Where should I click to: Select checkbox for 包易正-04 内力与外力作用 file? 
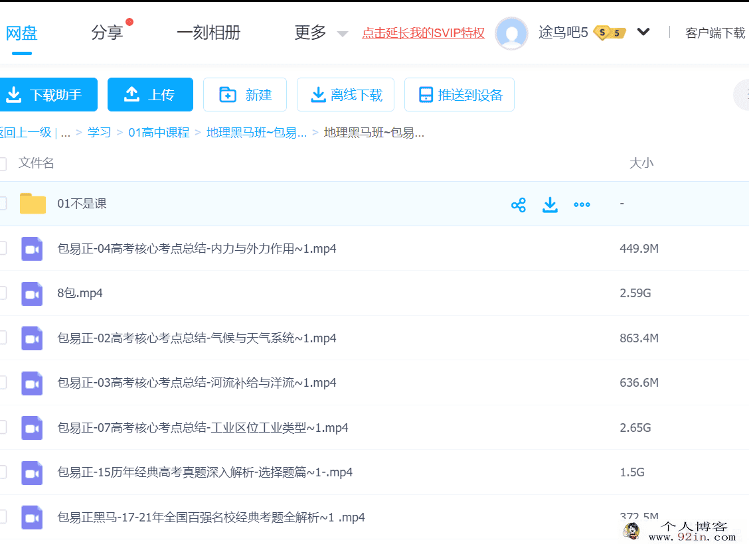click(x=3, y=248)
